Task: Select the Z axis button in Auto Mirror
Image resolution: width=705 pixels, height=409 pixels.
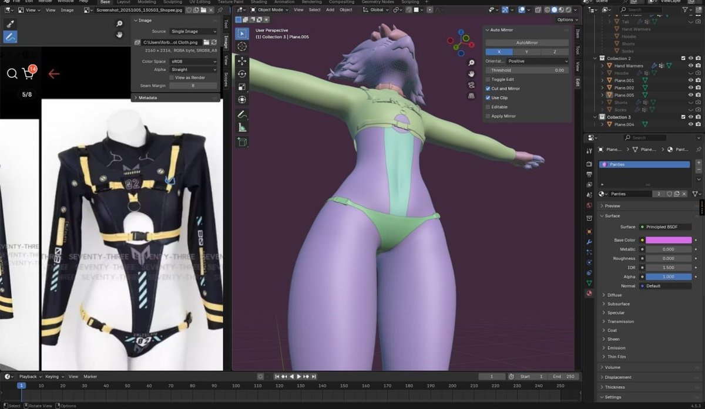Action: point(555,52)
